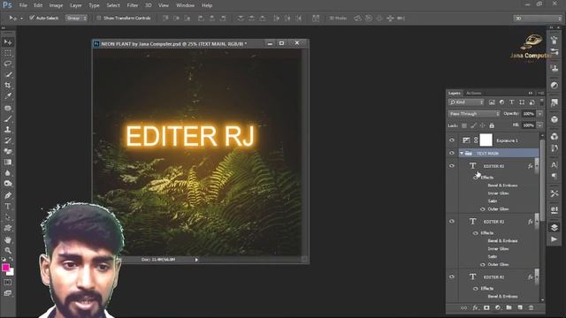
Task: Select the Gradient tool
Action: tap(8, 162)
